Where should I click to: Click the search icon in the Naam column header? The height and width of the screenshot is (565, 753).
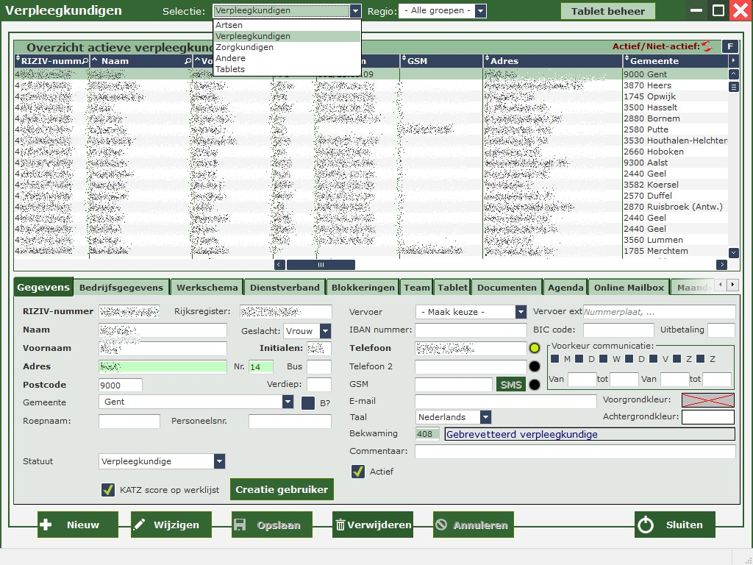point(188,61)
